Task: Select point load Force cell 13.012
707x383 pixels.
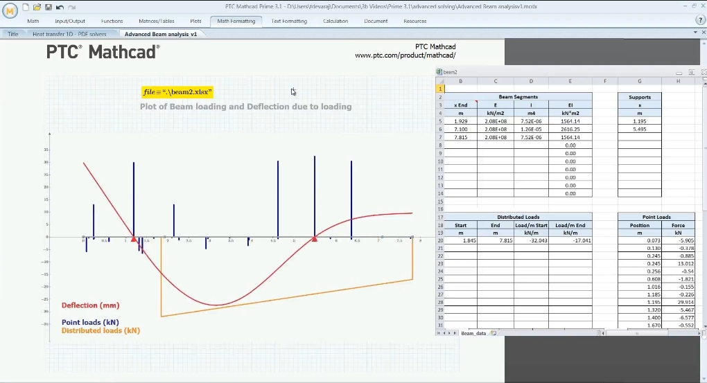Action: coord(678,264)
